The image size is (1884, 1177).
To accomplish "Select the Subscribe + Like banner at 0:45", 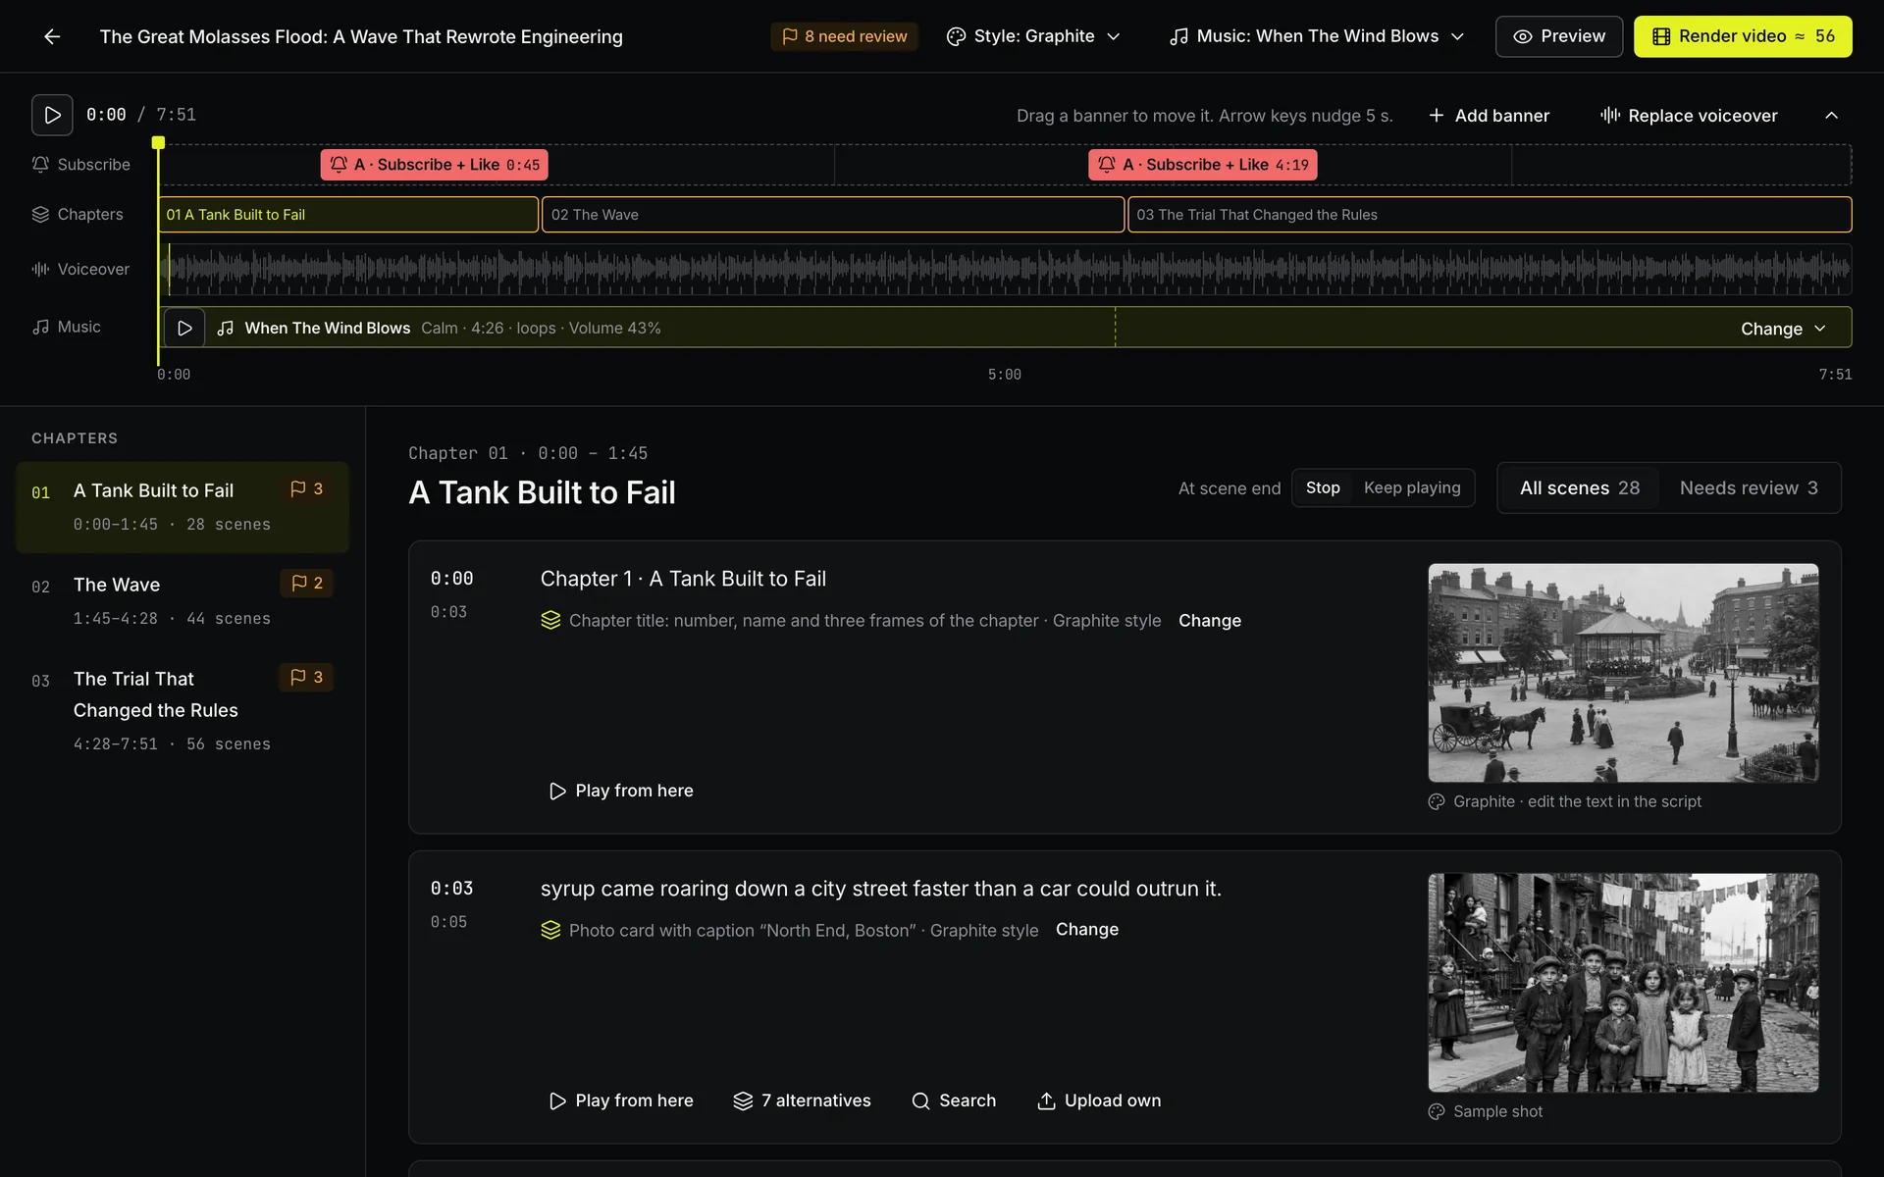I will pos(434,165).
